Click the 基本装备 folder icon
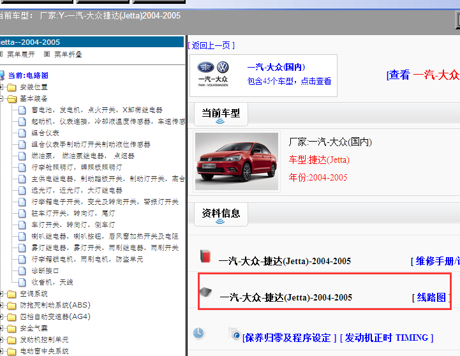Screen dimensions: 460x356 [x=11, y=99]
